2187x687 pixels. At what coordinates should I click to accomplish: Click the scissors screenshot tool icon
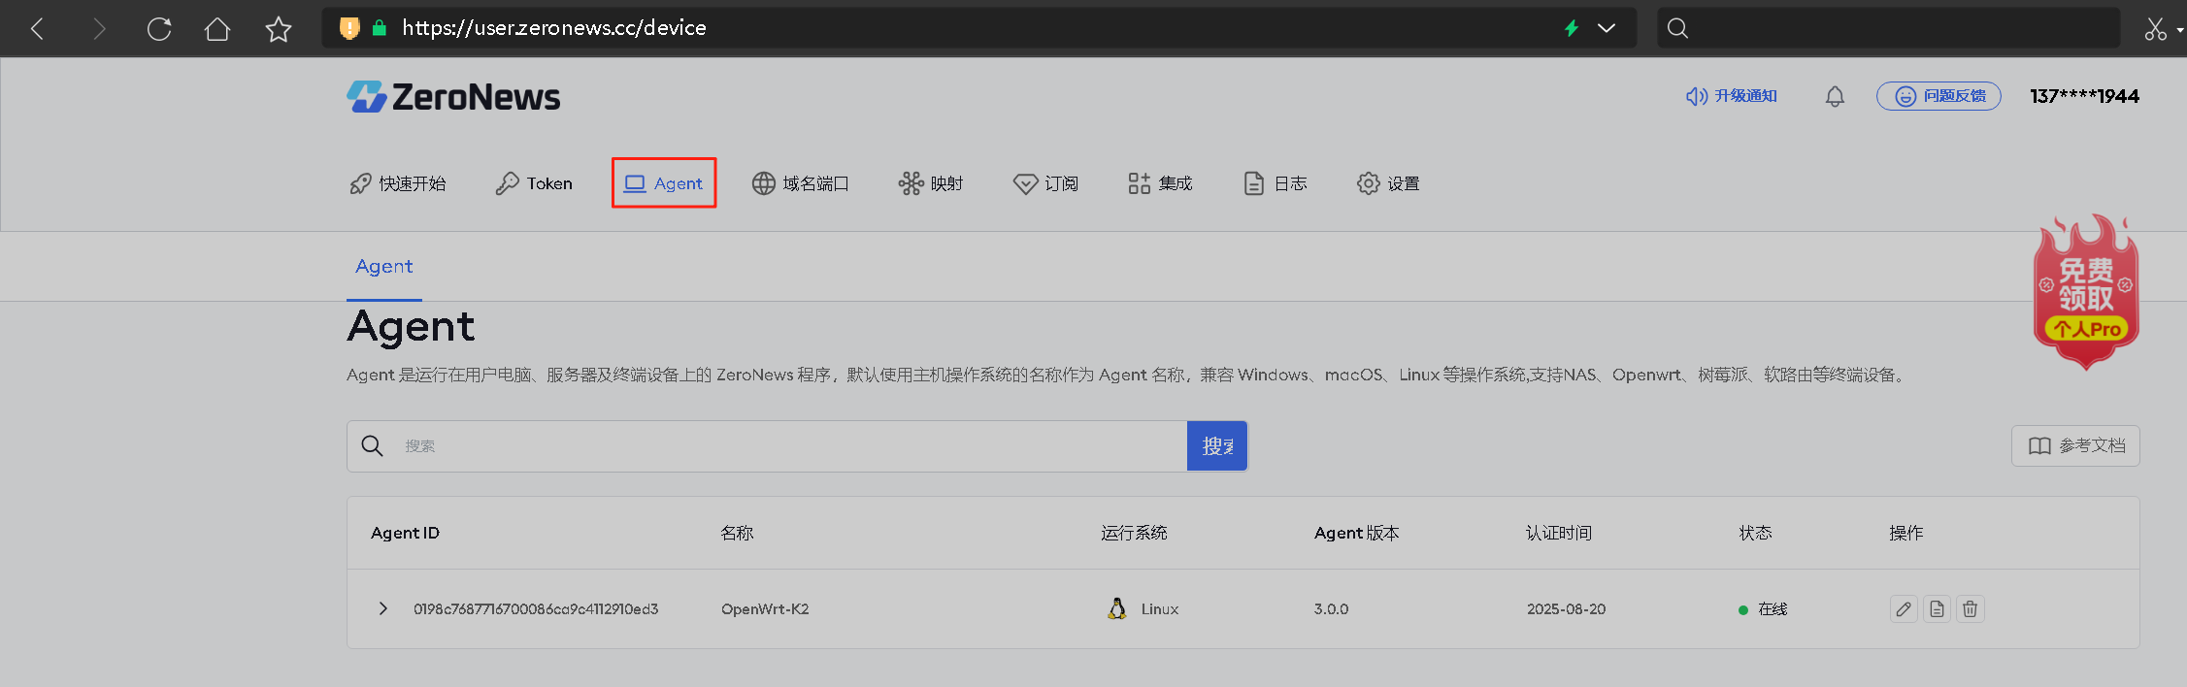pyautogui.click(x=2155, y=29)
